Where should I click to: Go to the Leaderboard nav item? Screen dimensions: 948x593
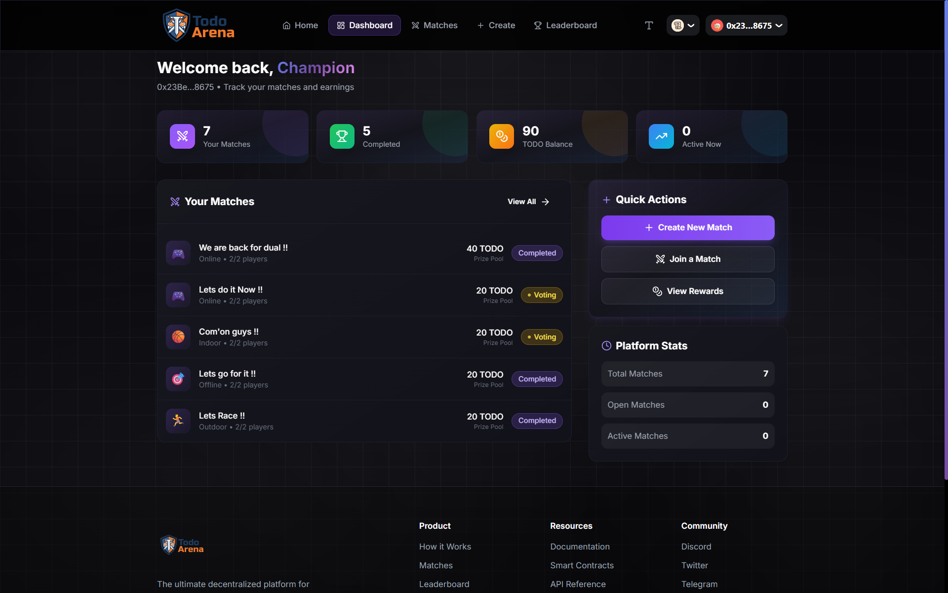coord(565,25)
